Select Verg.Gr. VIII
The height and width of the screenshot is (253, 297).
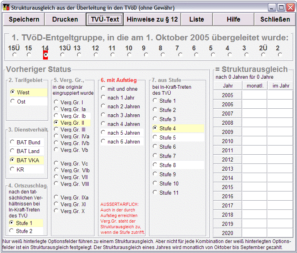pyautogui.click(x=71, y=184)
